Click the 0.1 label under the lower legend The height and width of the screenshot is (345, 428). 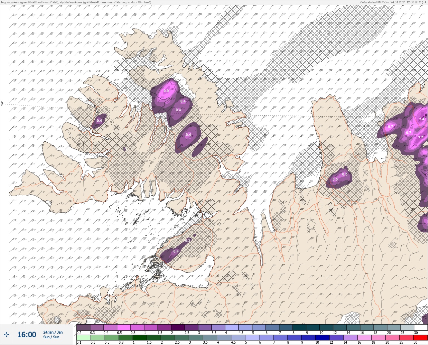click(x=79, y=343)
